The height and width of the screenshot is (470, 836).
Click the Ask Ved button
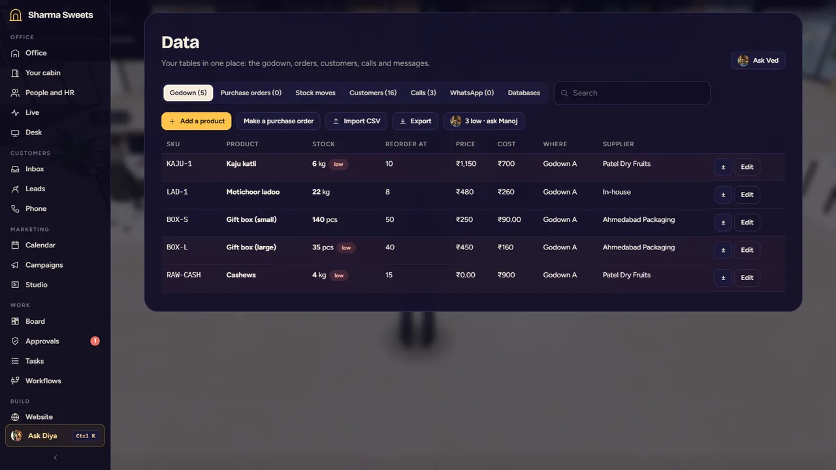pos(758,61)
